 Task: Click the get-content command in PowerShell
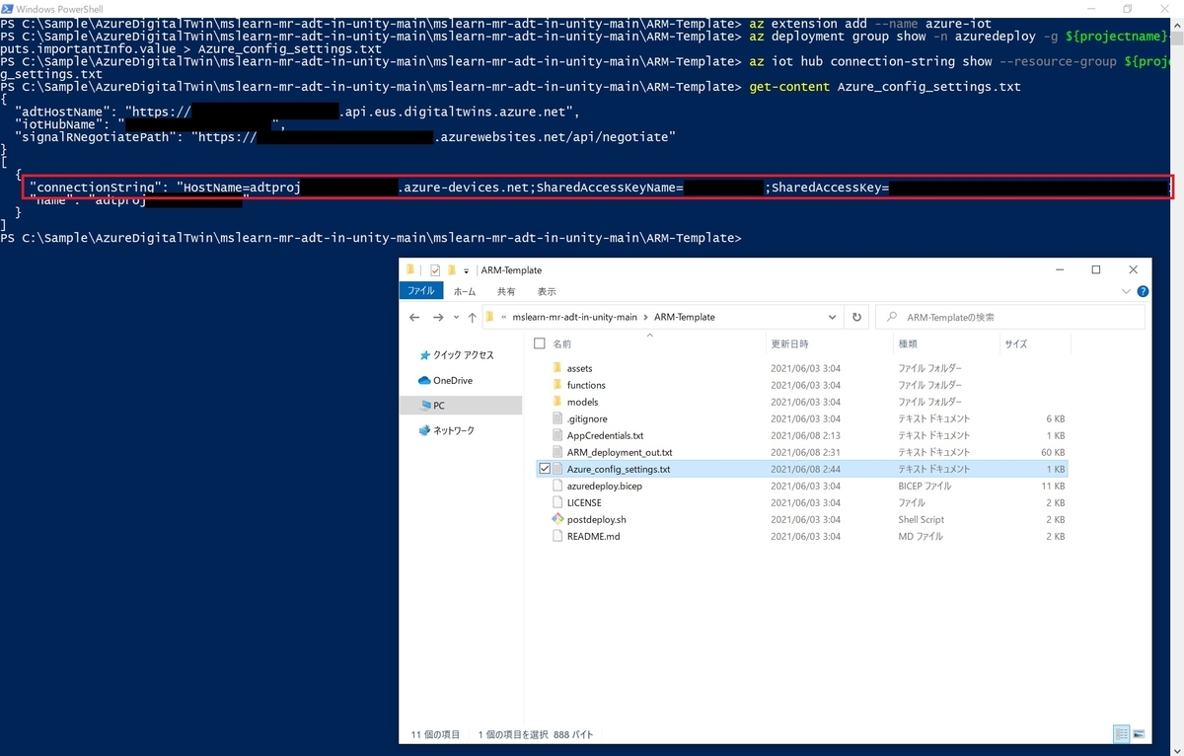[x=789, y=87]
